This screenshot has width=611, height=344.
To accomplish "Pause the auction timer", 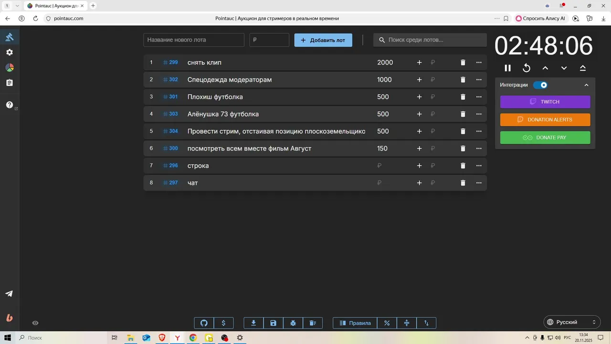I will (x=508, y=68).
